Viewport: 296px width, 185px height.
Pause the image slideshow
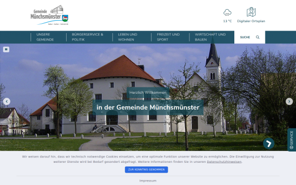click(6, 49)
